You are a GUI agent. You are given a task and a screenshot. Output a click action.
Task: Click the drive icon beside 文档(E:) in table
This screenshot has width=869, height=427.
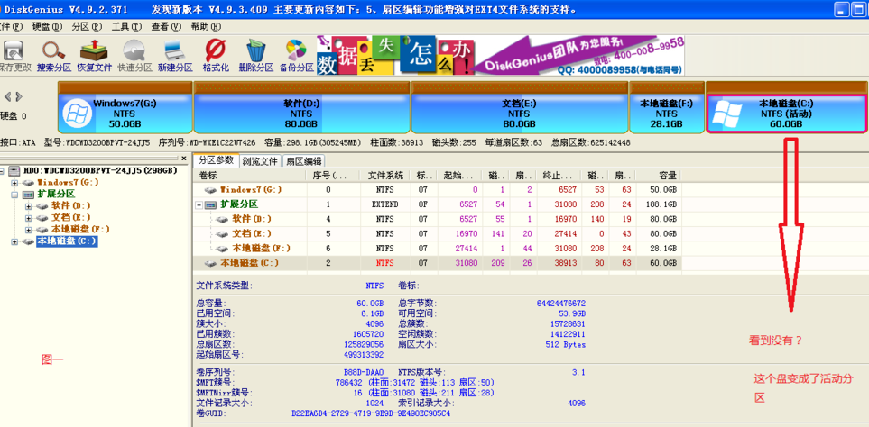[x=222, y=233]
